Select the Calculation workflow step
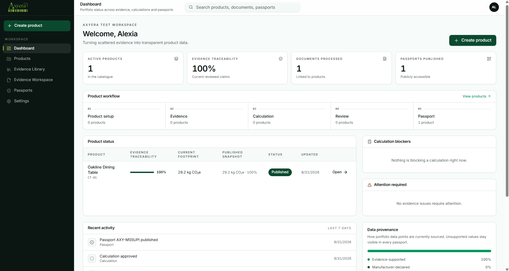 tap(289, 116)
